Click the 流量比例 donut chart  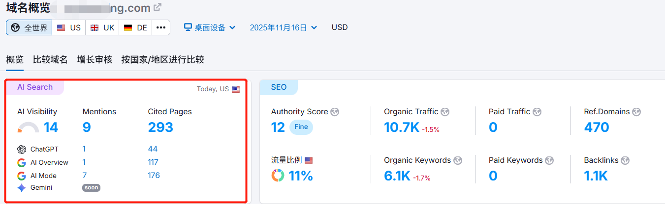tap(278, 176)
